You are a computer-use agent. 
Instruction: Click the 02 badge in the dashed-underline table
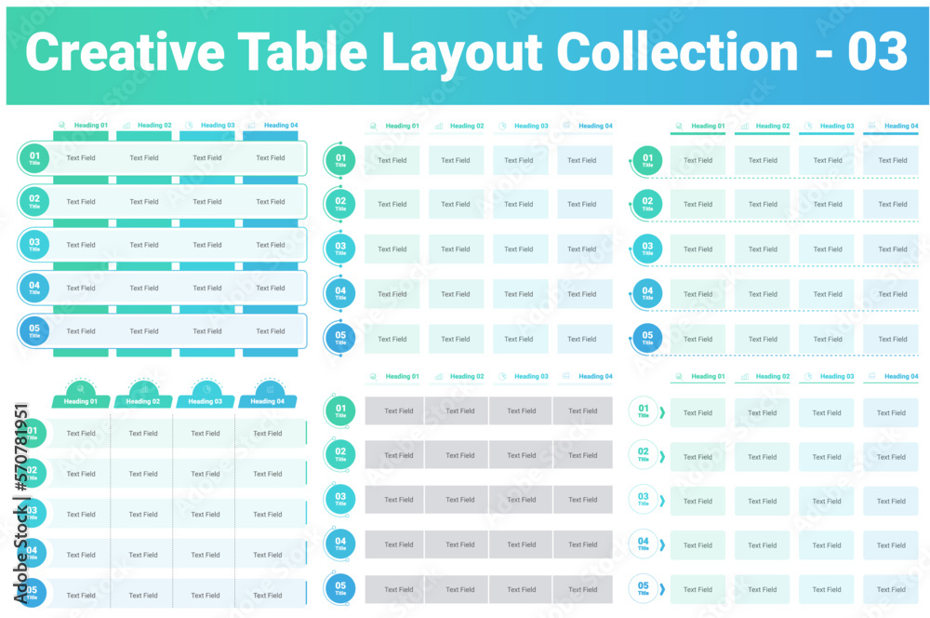(x=647, y=204)
